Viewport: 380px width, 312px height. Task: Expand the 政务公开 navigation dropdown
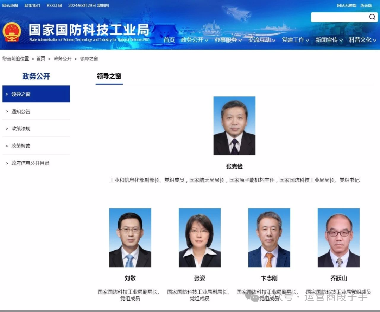[x=195, y=40]
